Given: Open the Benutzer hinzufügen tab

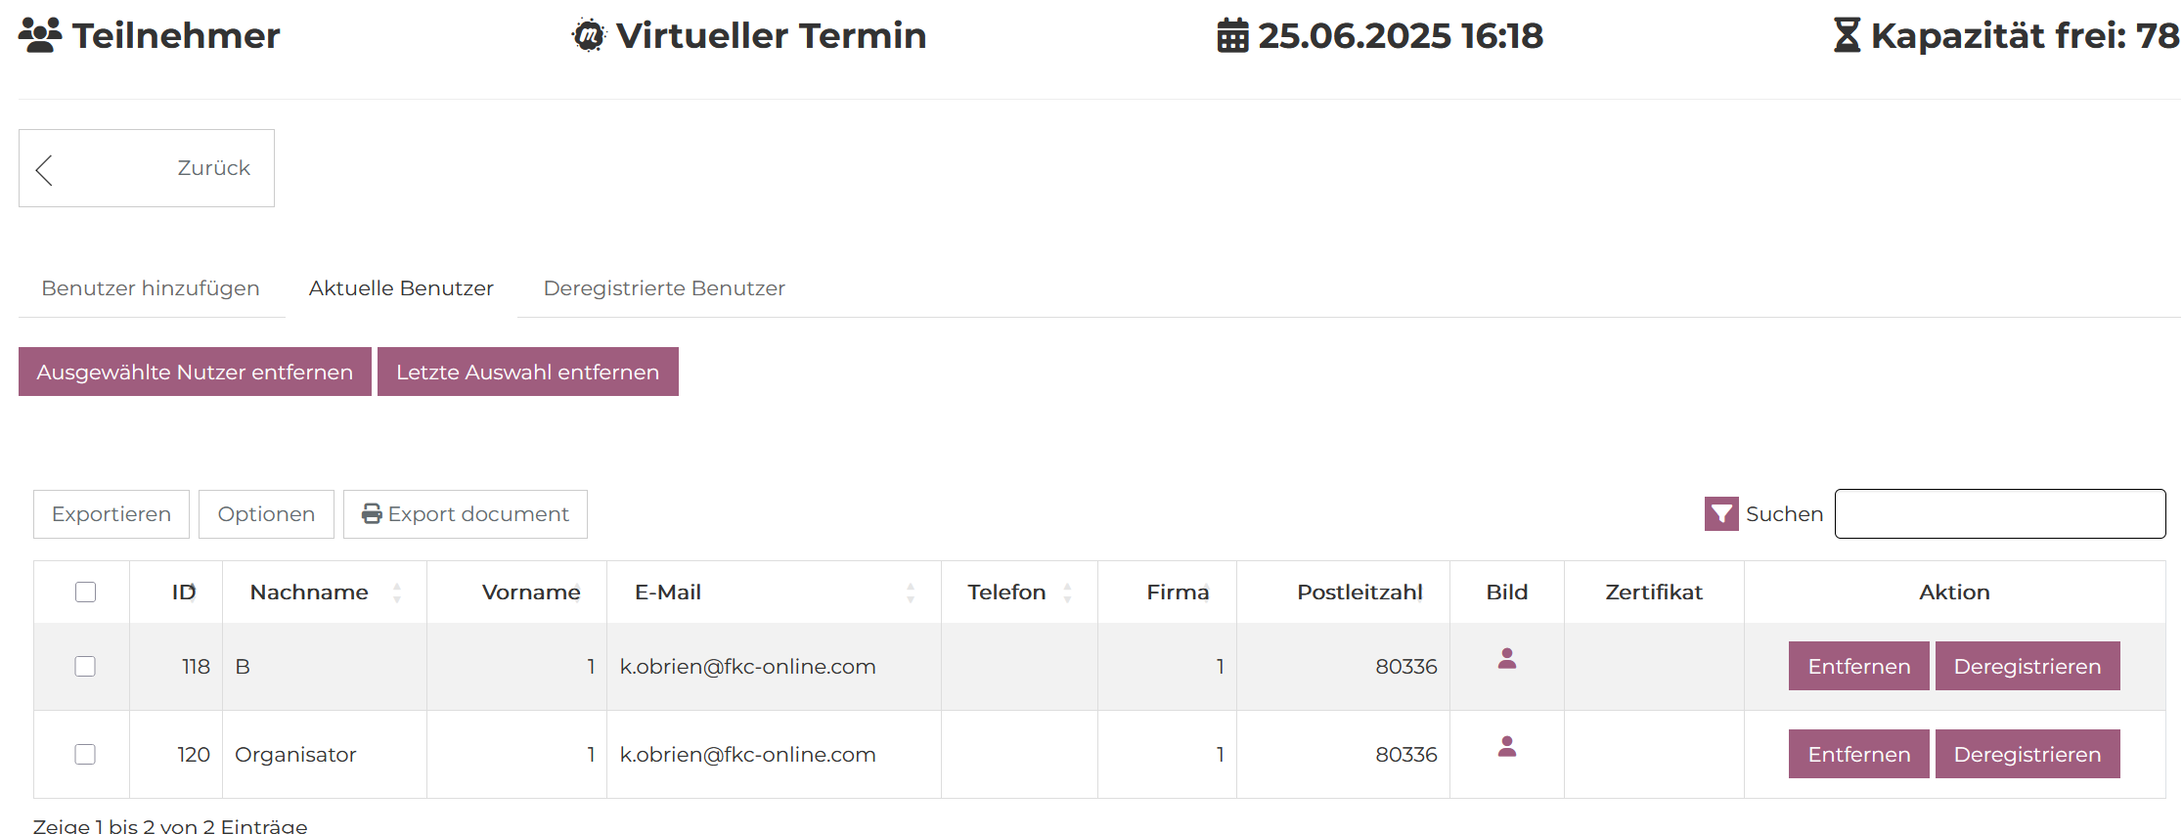Looking at the screenshot, I should click(151, 288).
